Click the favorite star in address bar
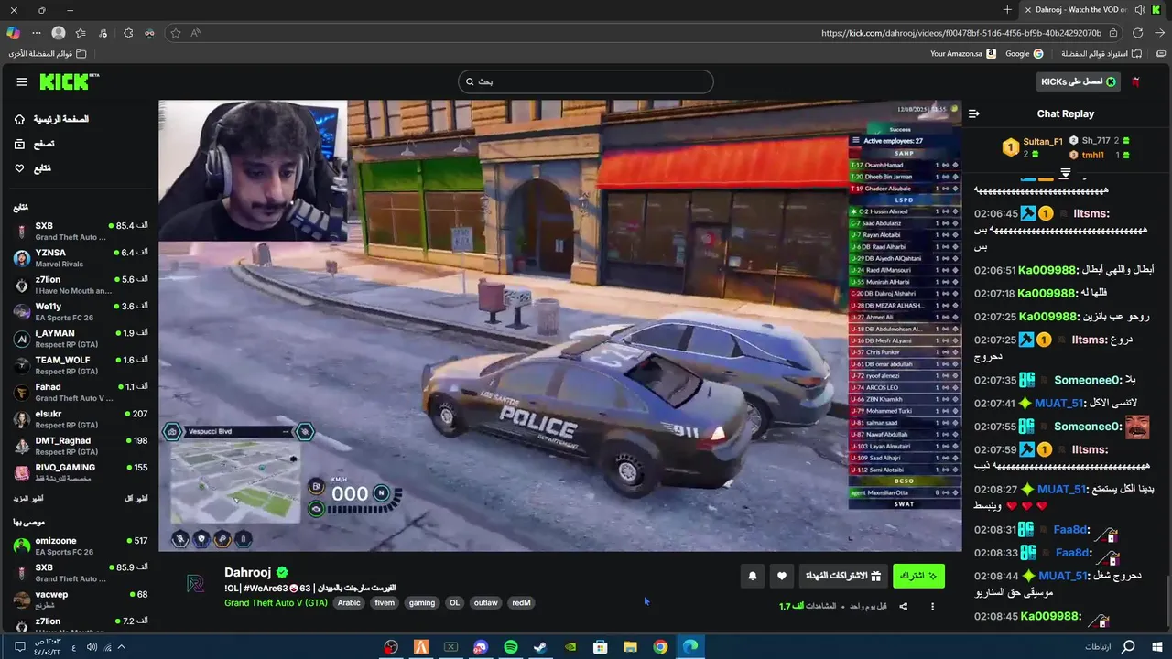Screen dimensions: 1172x659 pyautogui.click(x=175, y=33)
